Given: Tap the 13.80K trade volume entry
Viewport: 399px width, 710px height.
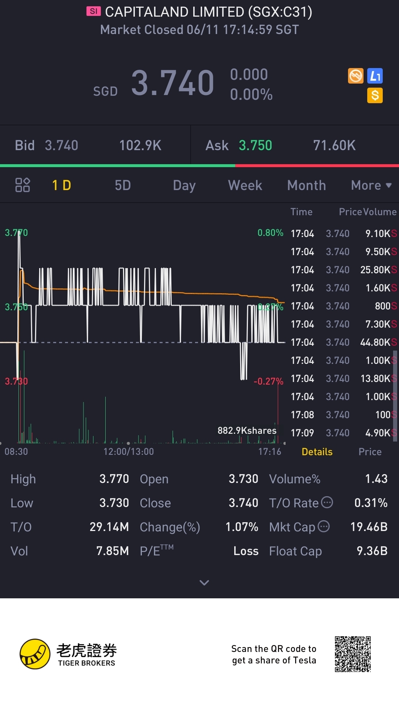Looking at the screenshot, I should tap(375, 379).
